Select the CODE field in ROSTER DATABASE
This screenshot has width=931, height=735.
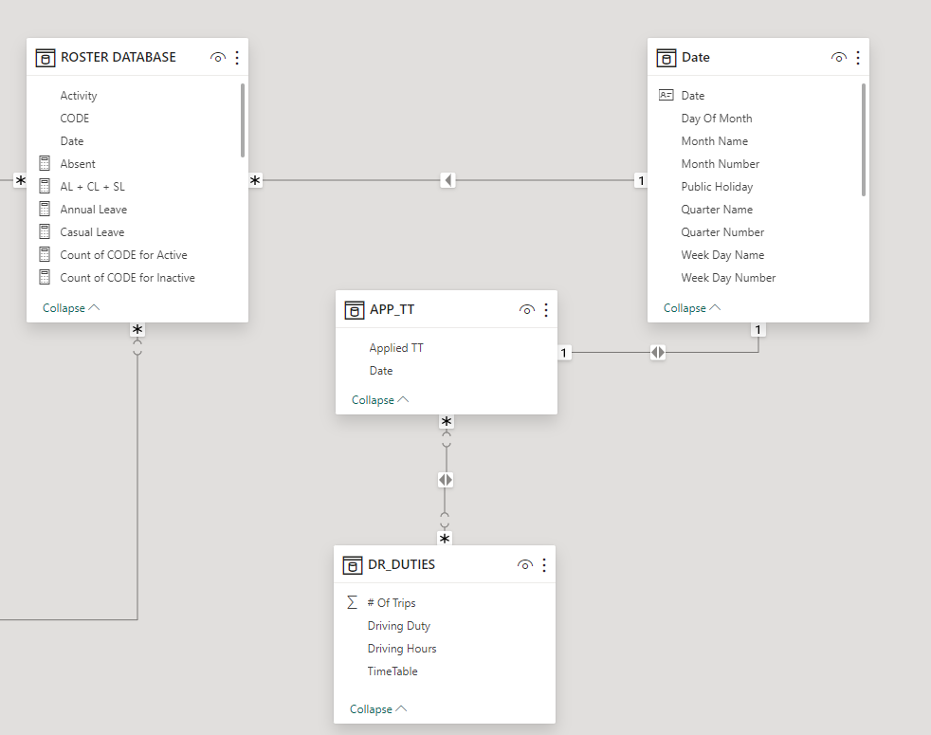coord(75,119)
